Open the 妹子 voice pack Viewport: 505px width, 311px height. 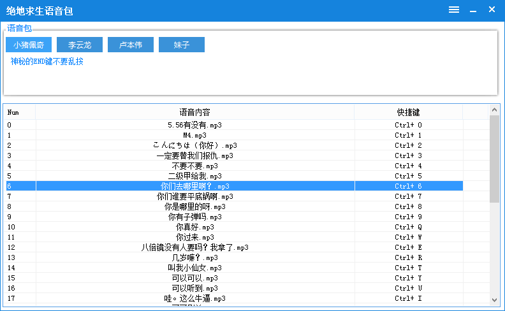click(x=182, y=45)
